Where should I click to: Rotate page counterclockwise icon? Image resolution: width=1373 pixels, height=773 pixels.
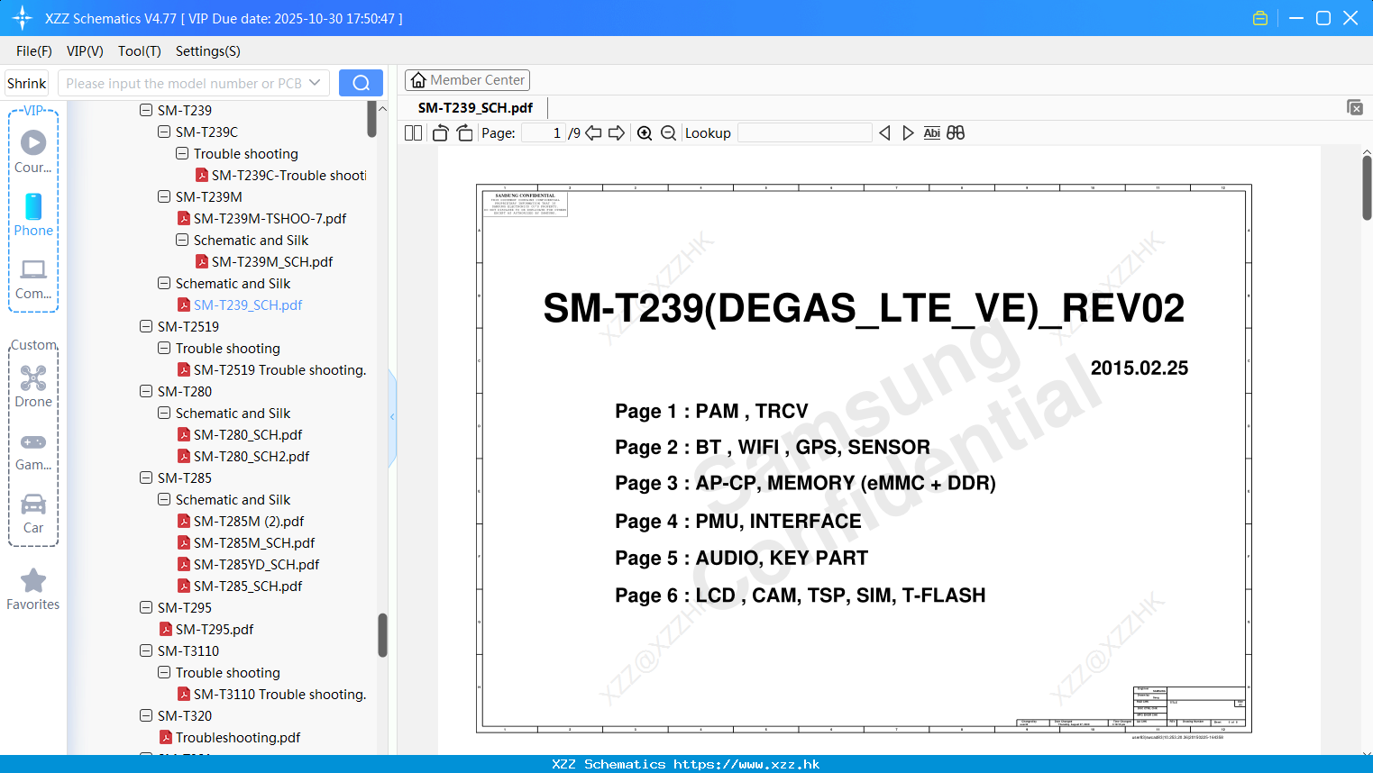[440, 133]
